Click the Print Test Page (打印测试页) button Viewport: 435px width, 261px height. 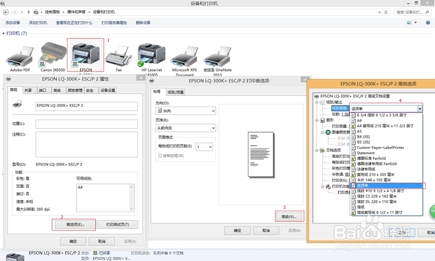(117, 225)
